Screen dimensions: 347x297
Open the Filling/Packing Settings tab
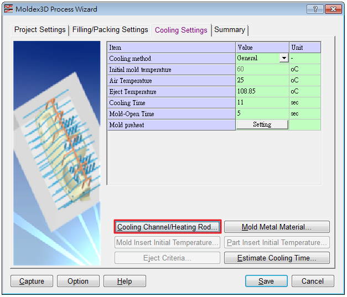click(x=110, y=30)
